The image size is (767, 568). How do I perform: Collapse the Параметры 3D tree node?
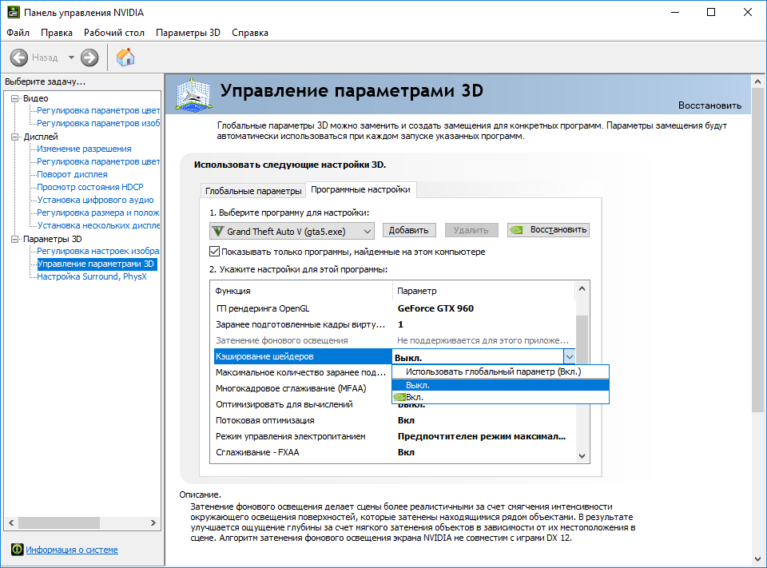click(x=14, y=239)
